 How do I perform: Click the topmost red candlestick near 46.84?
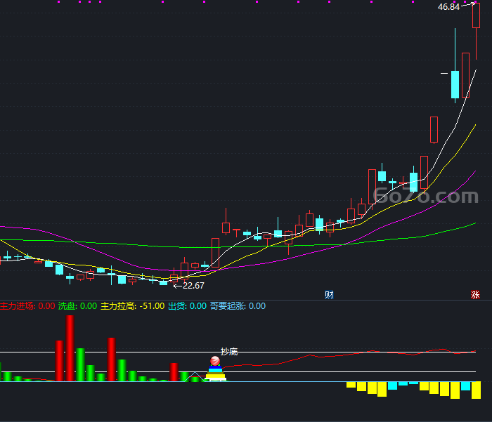click(x=476, y=15)
